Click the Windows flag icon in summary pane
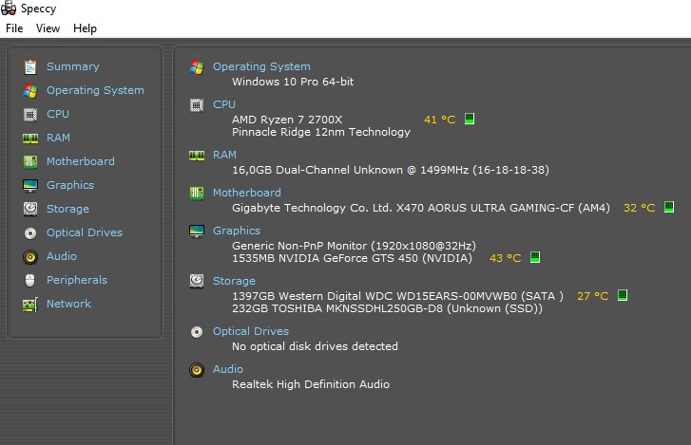Screen dimensions: 691x445 [197, 66]
